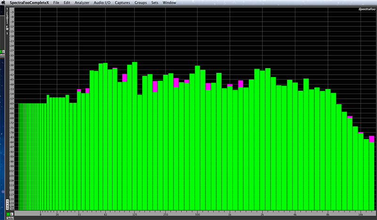Viewport: 377px width, 220px height.
Task: Click the grid icon beside the green toggle
Action: tap(11, 214)
